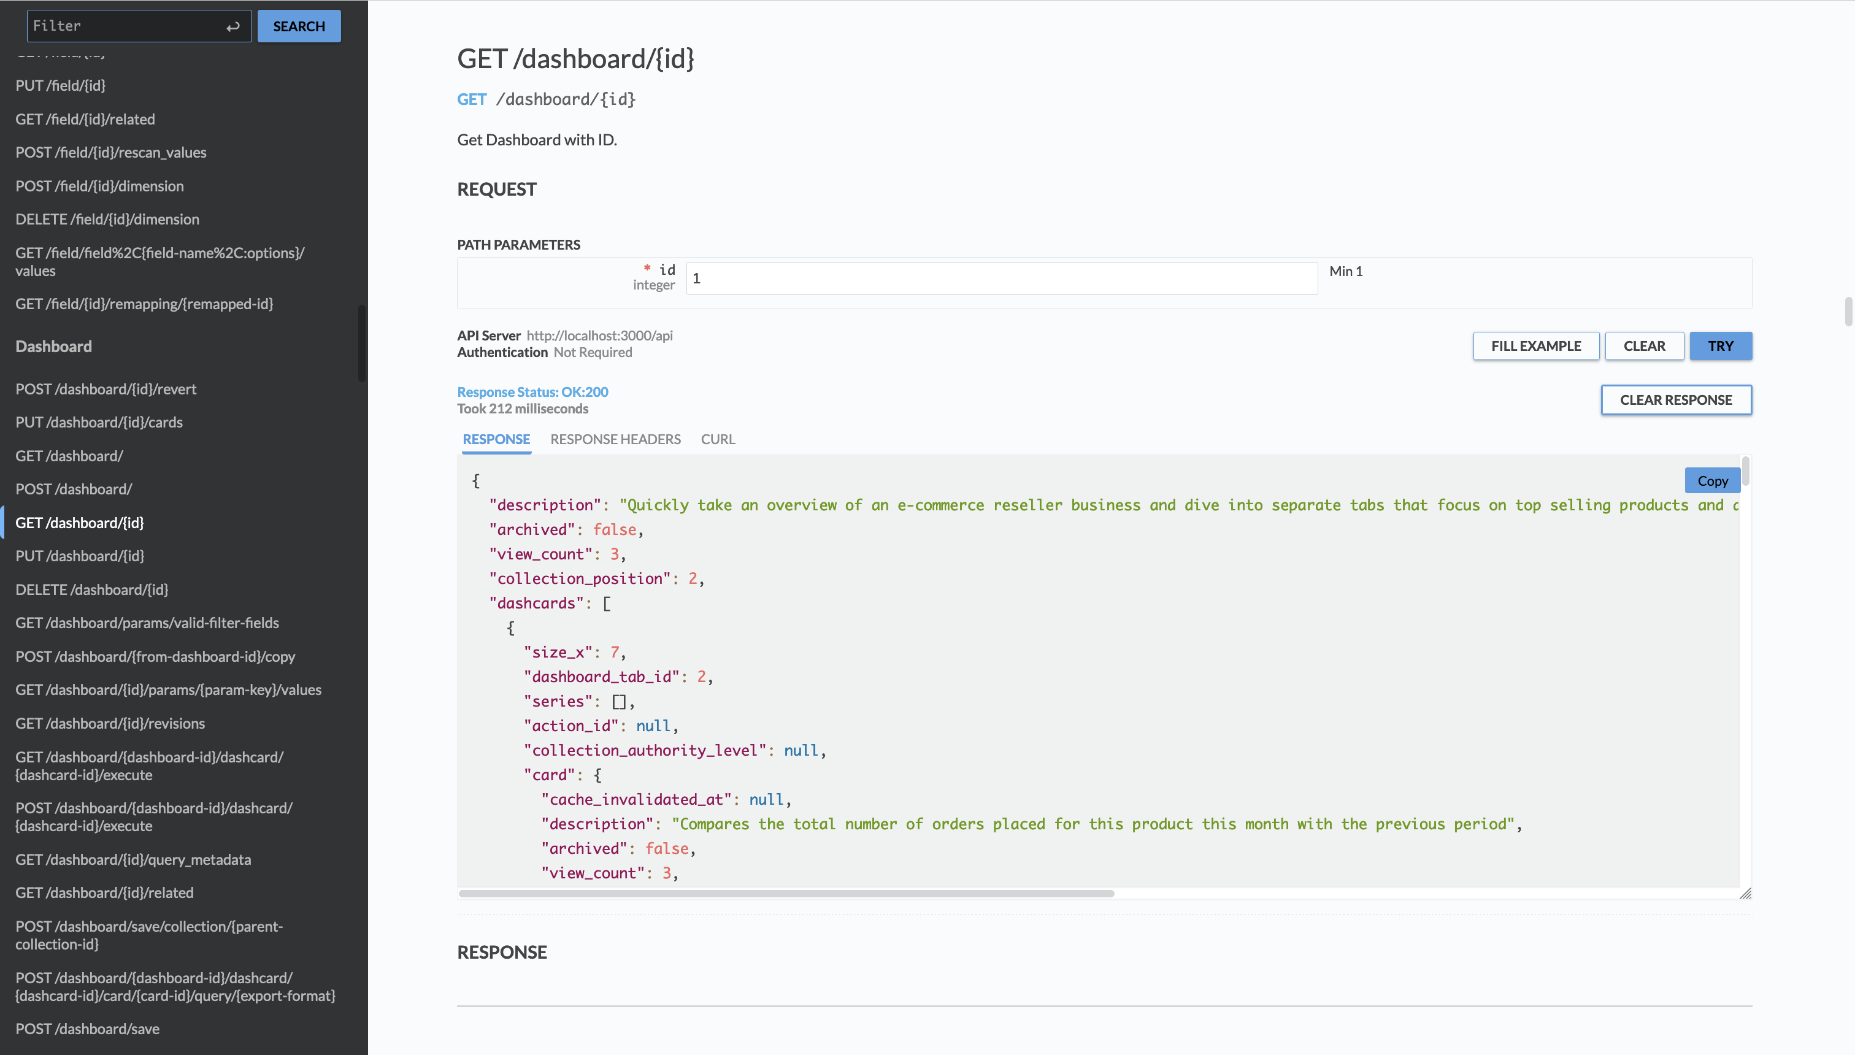Viewport: 1855px width, 1055px height.
Task: Click POST /dashboard/ sidebar item
Action: tap(72, 489)
